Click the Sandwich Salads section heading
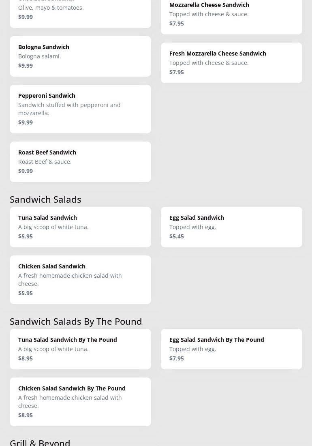The width and height of the screenshot is (312, 446). point(45,199)
